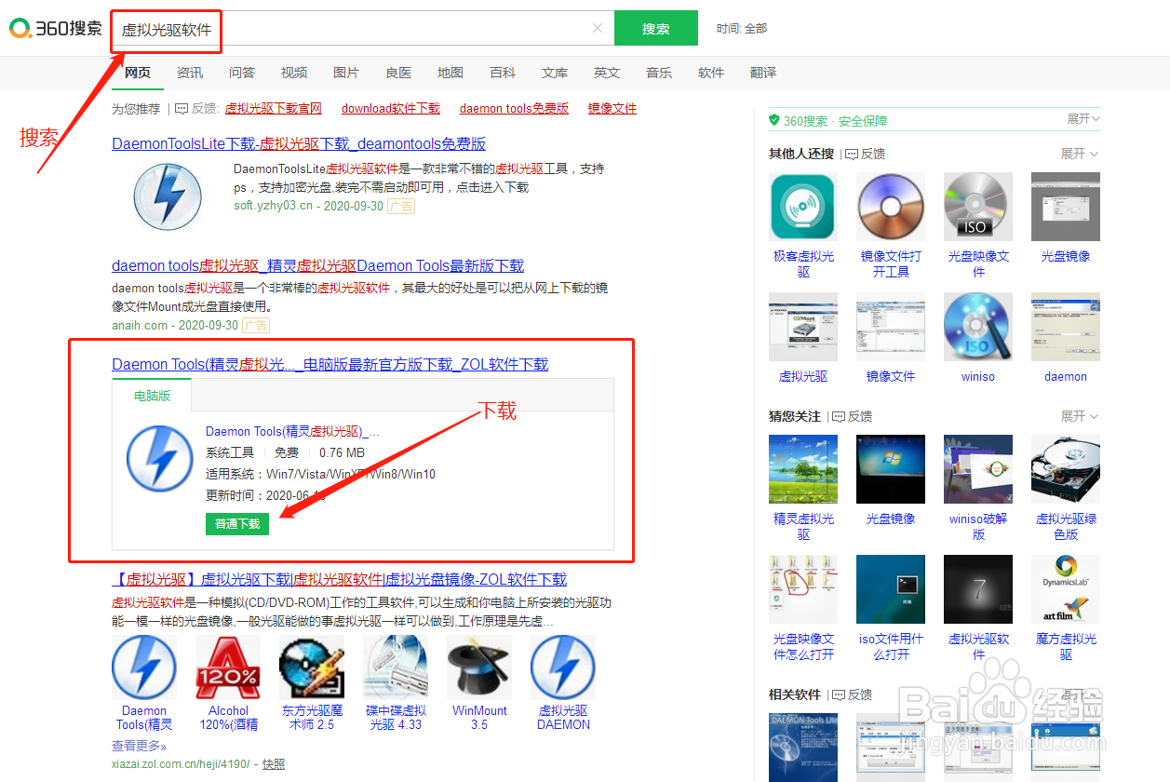Click the 普通下载 button
Viewport: 1170px width, 782px height.
[x=237, y=524]
